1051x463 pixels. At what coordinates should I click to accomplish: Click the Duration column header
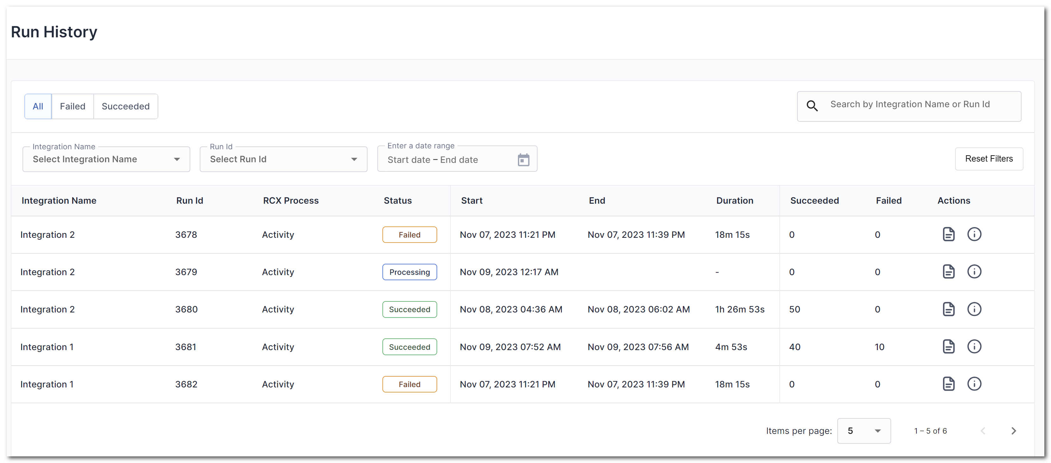(734, 201)
